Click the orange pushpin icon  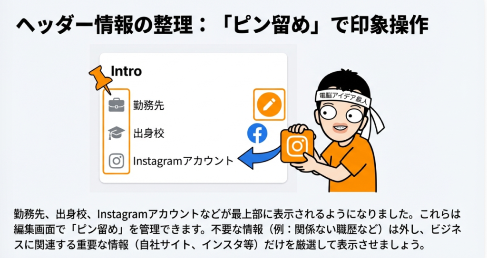[101, 78]
